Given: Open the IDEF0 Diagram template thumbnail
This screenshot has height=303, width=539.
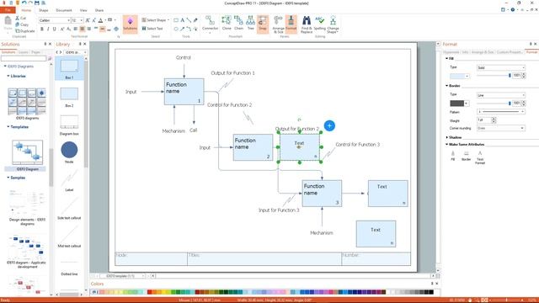Looking at the screenshot, I should pos(27,152).
